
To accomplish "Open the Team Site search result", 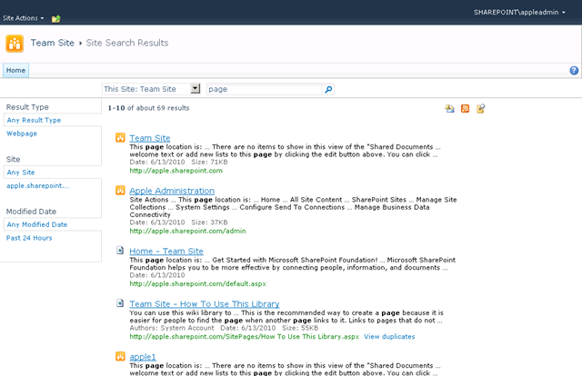I will point(150,138).
